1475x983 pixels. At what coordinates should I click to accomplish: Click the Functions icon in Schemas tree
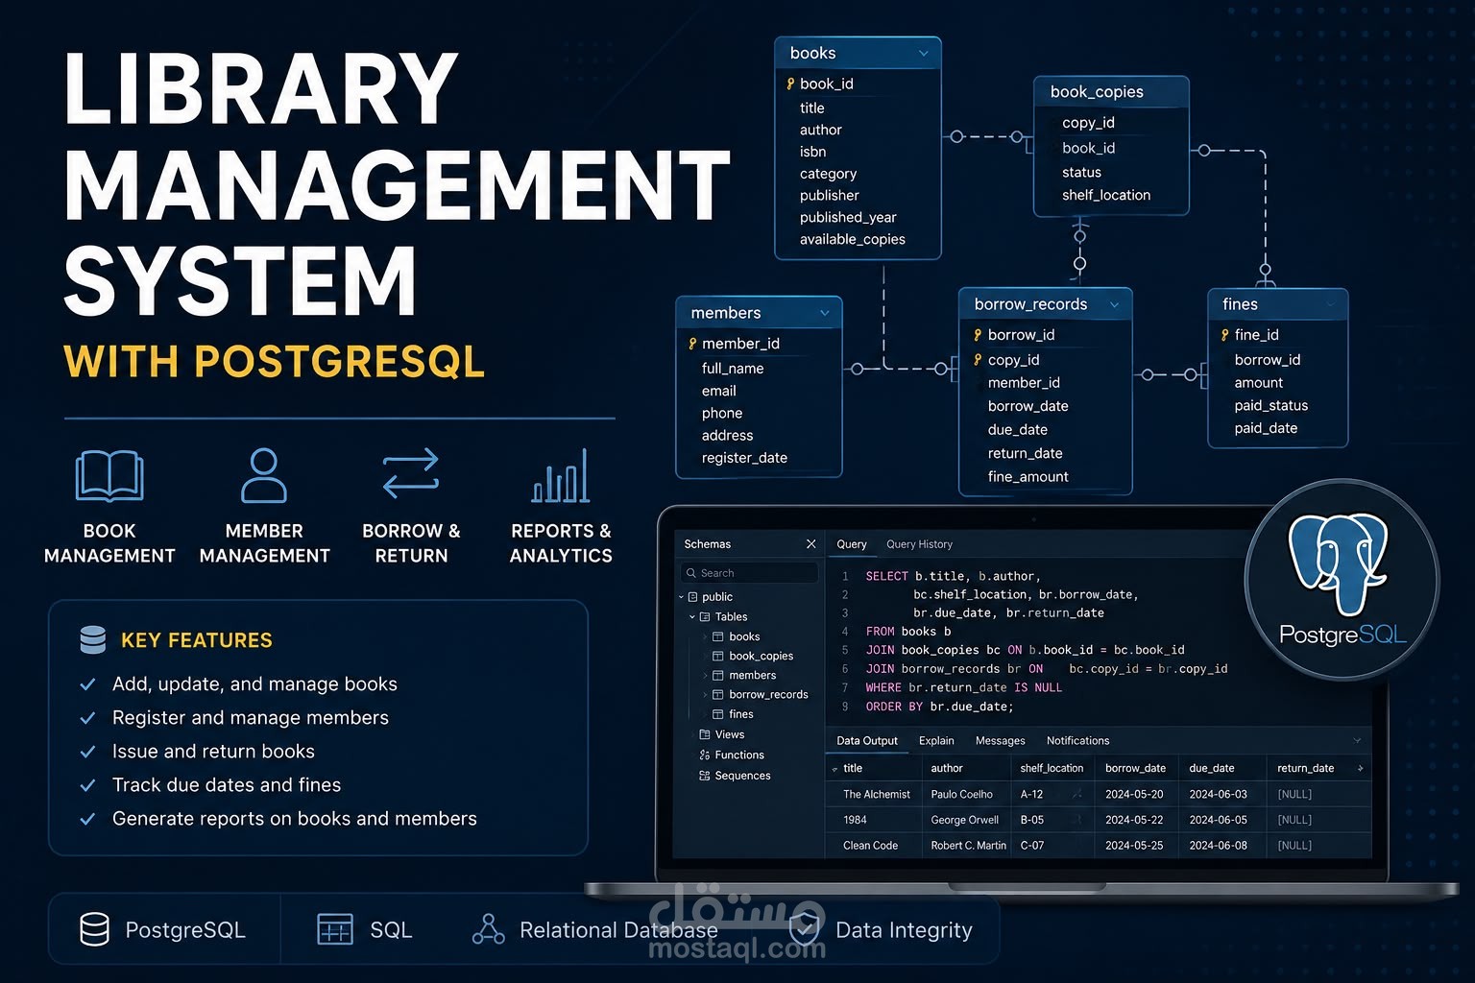[705, 755]
